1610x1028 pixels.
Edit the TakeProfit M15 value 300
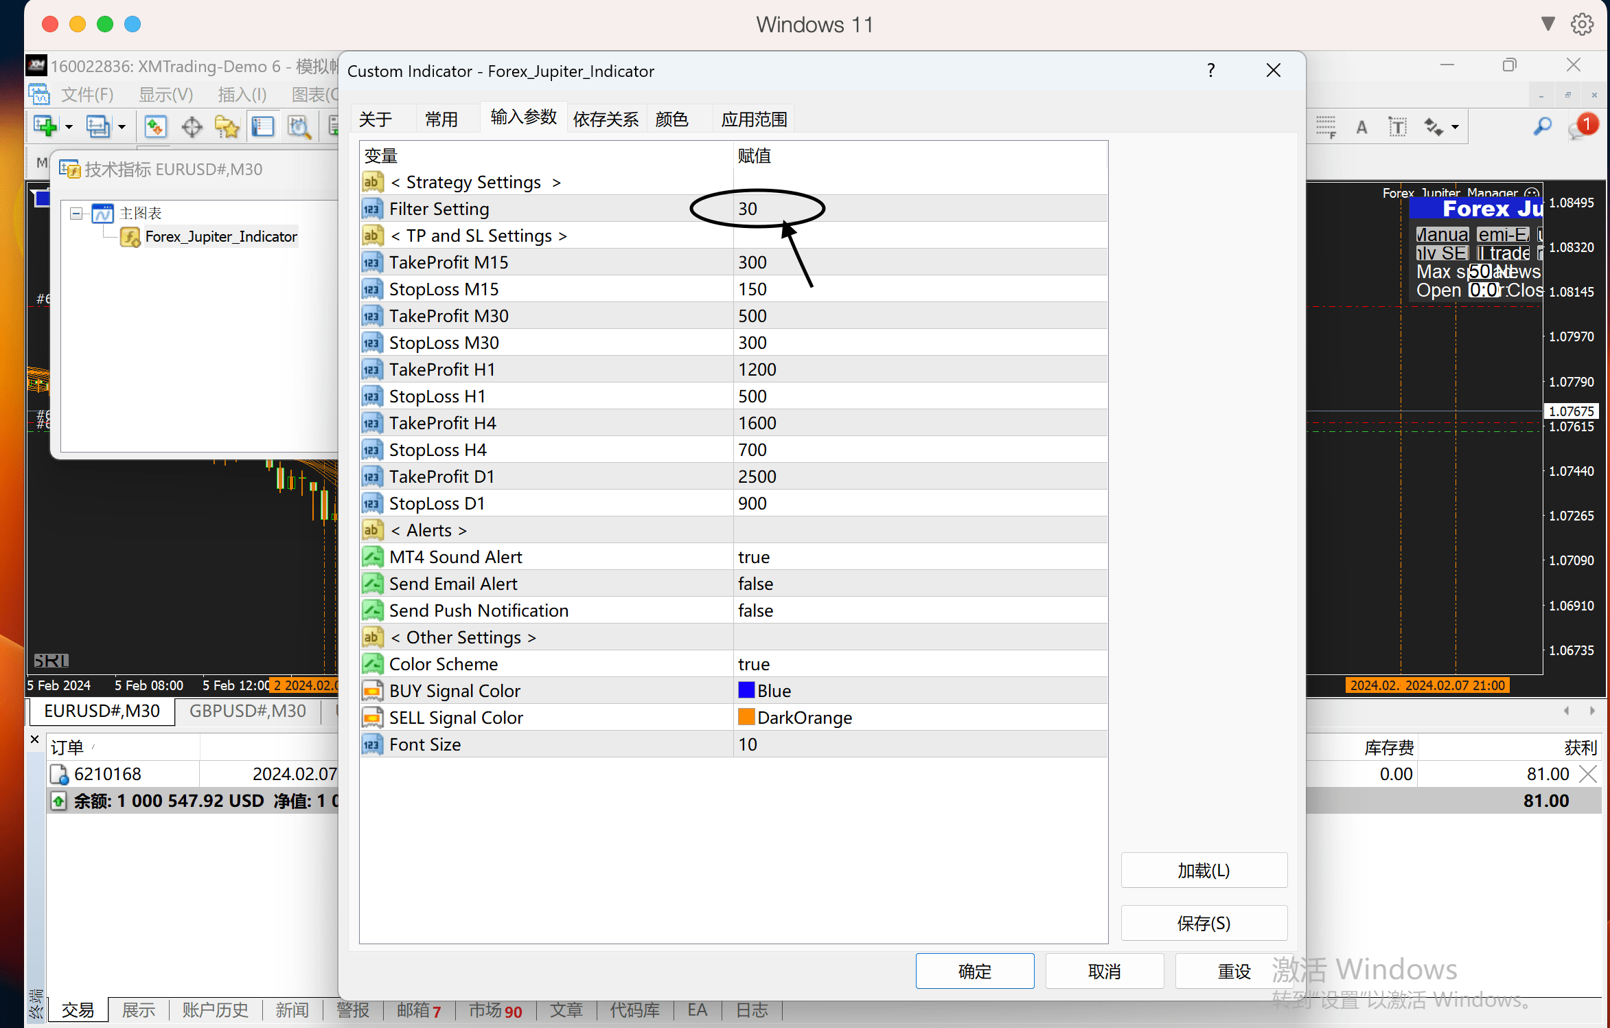920,262
